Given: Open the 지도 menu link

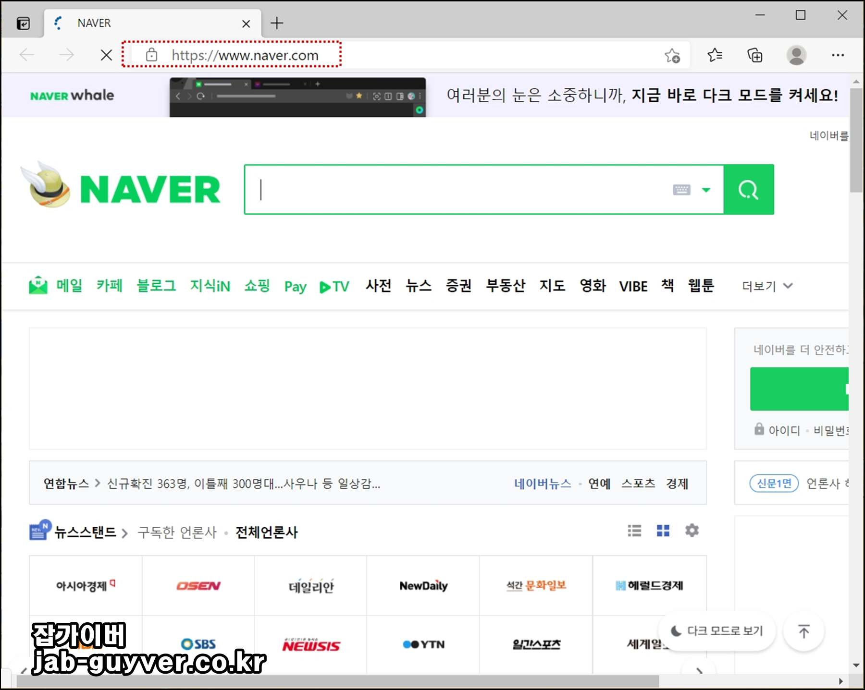Looking at the screenshot, I should [x=552, y=286].
